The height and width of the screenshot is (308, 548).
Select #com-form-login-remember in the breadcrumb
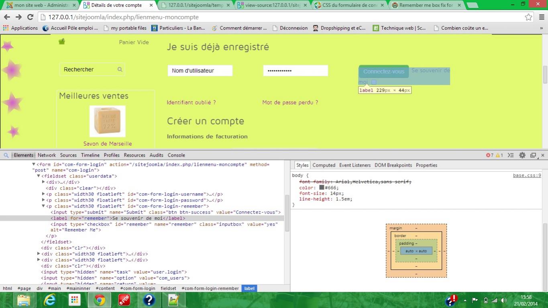pos(210,288)
